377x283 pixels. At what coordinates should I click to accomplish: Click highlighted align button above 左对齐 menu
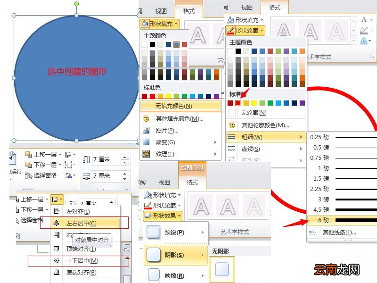click(57, 199)
